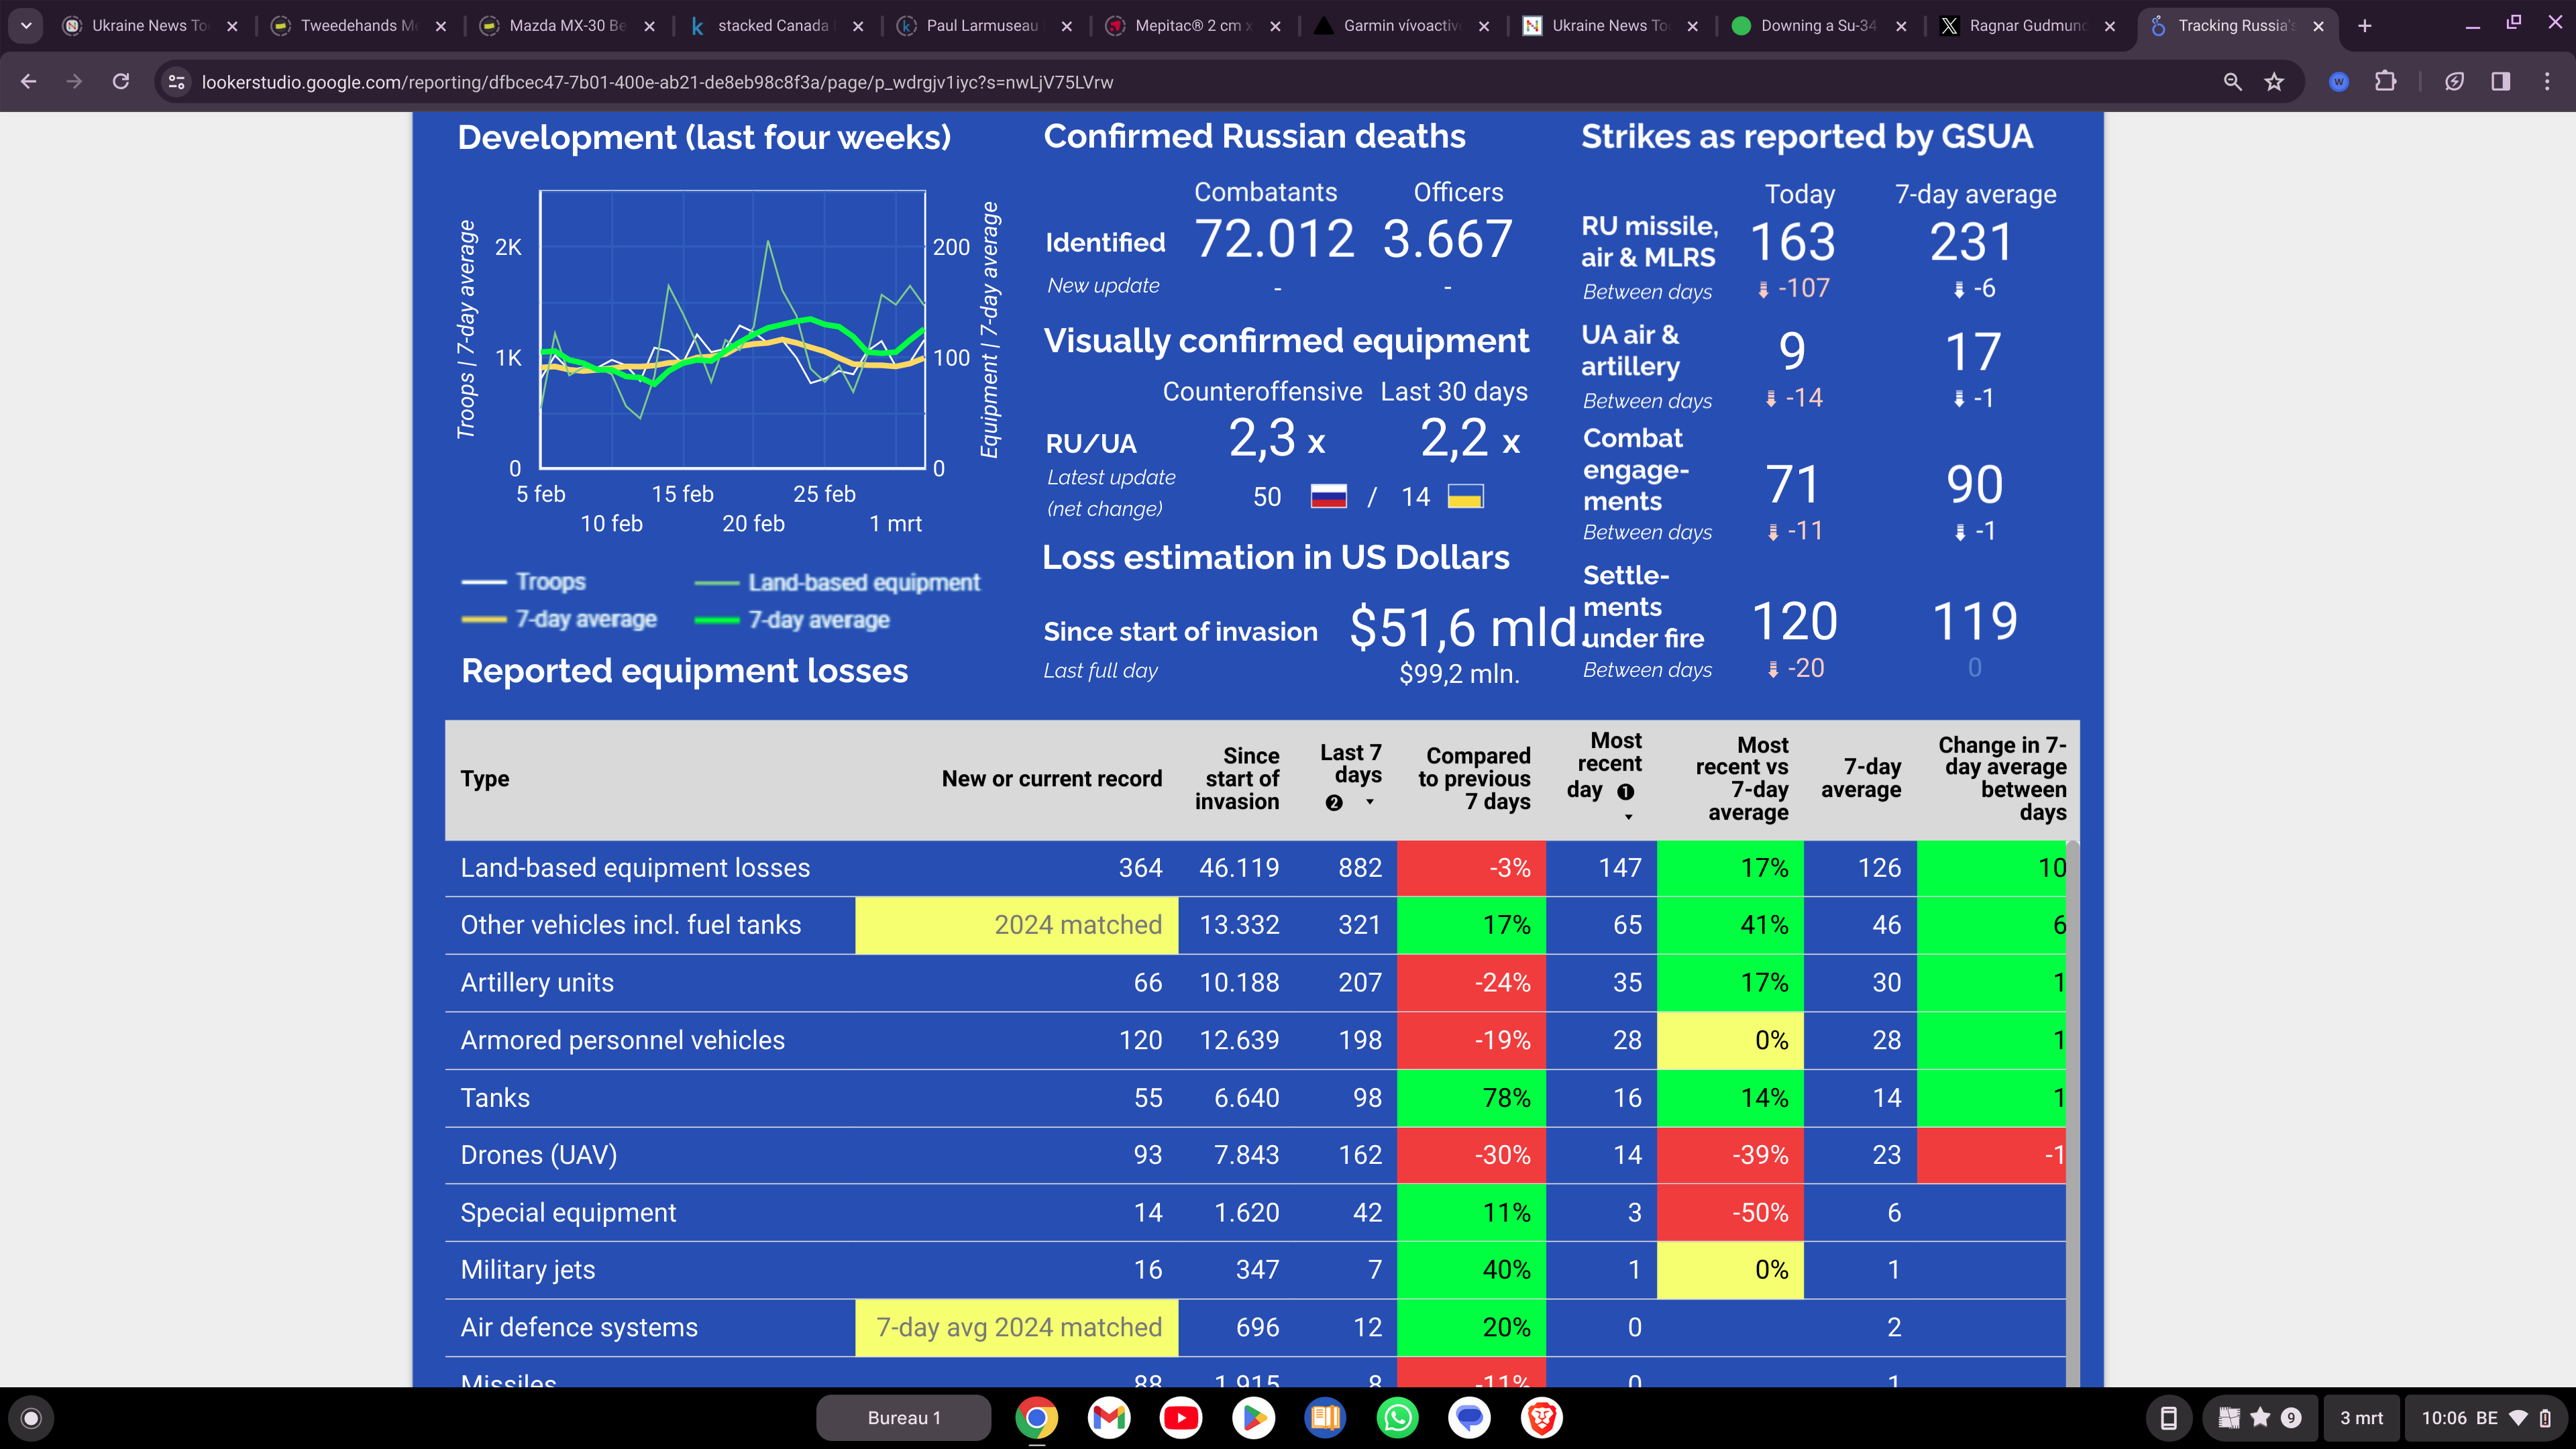Launch WhatsApp from the shelf
Viewport: 2576px width, 1449px height.
[1397, 1417]
